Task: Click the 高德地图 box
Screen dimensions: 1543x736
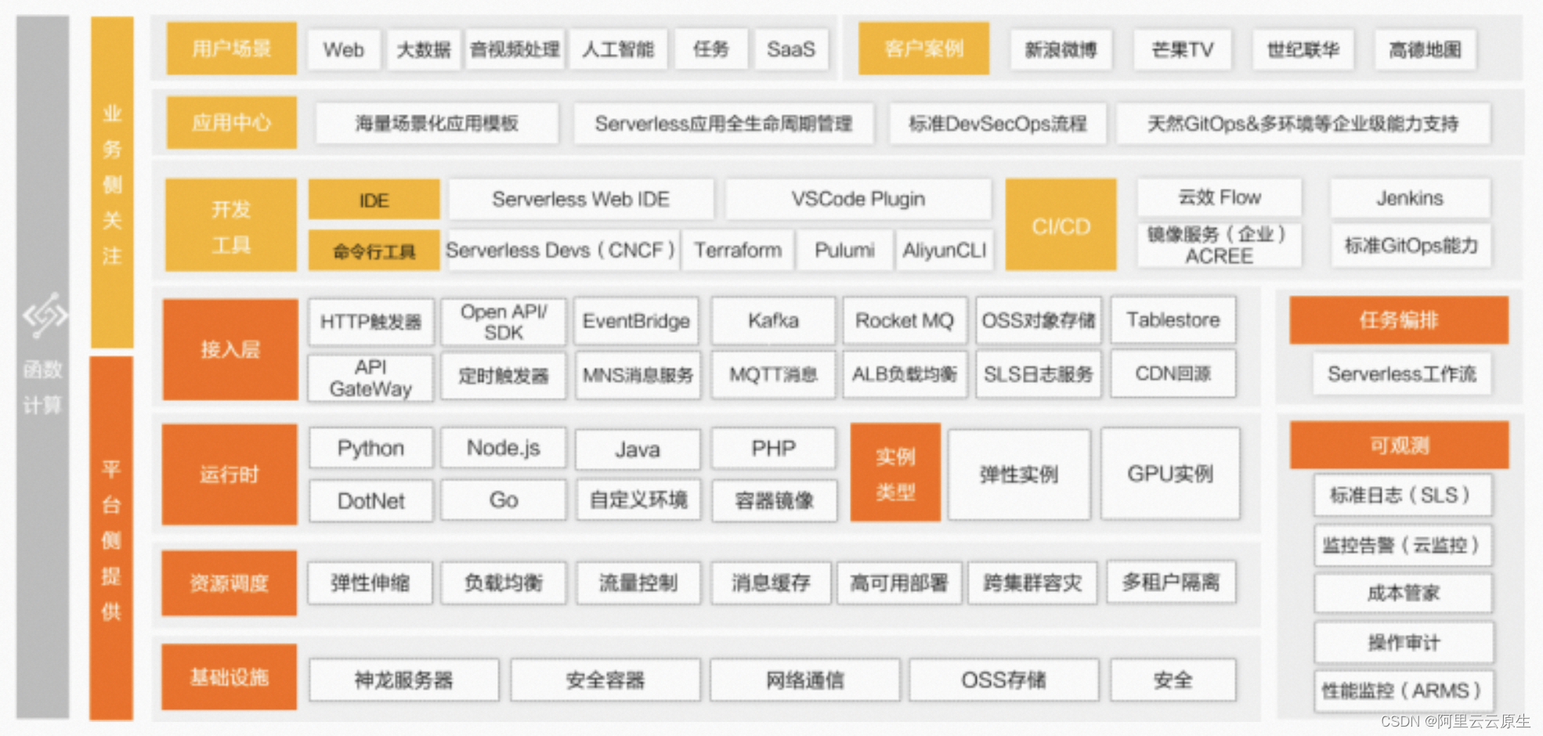Action: click(1425, 50)
